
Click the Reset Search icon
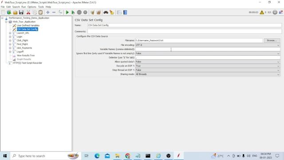pyautogui.click(x=112, y=12)
